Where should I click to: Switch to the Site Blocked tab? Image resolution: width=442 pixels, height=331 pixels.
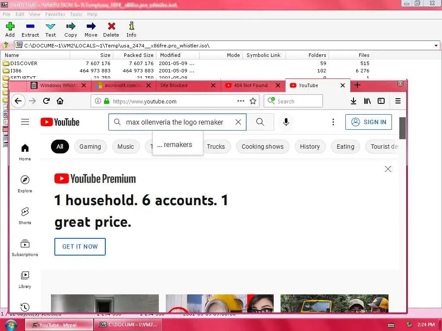pyautogui.click(x=188, y=85)
